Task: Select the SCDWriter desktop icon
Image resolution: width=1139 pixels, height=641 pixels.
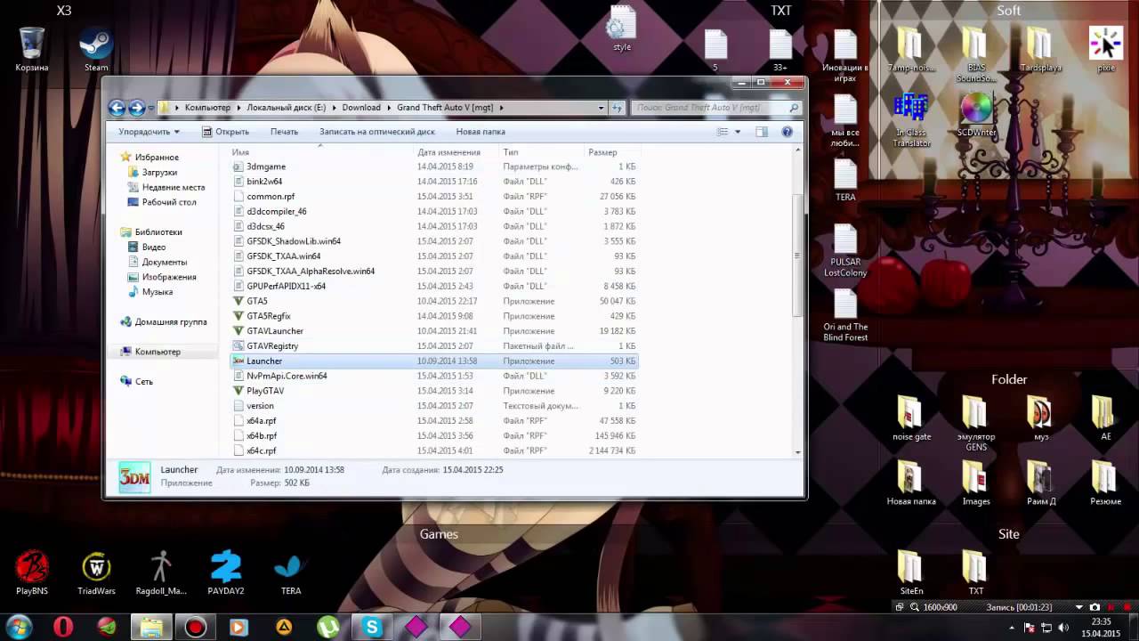Action: tap(976, 115)
